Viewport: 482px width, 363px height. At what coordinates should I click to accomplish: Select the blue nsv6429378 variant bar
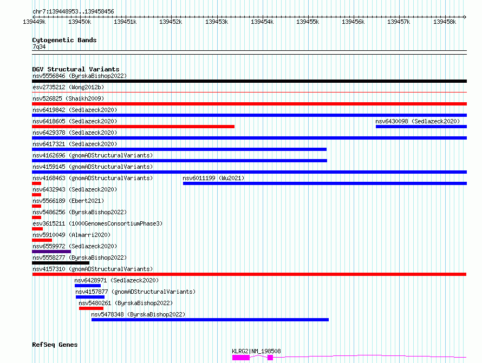(x=249, y=138)
